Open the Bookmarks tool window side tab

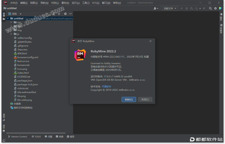[x=4, y=128]
